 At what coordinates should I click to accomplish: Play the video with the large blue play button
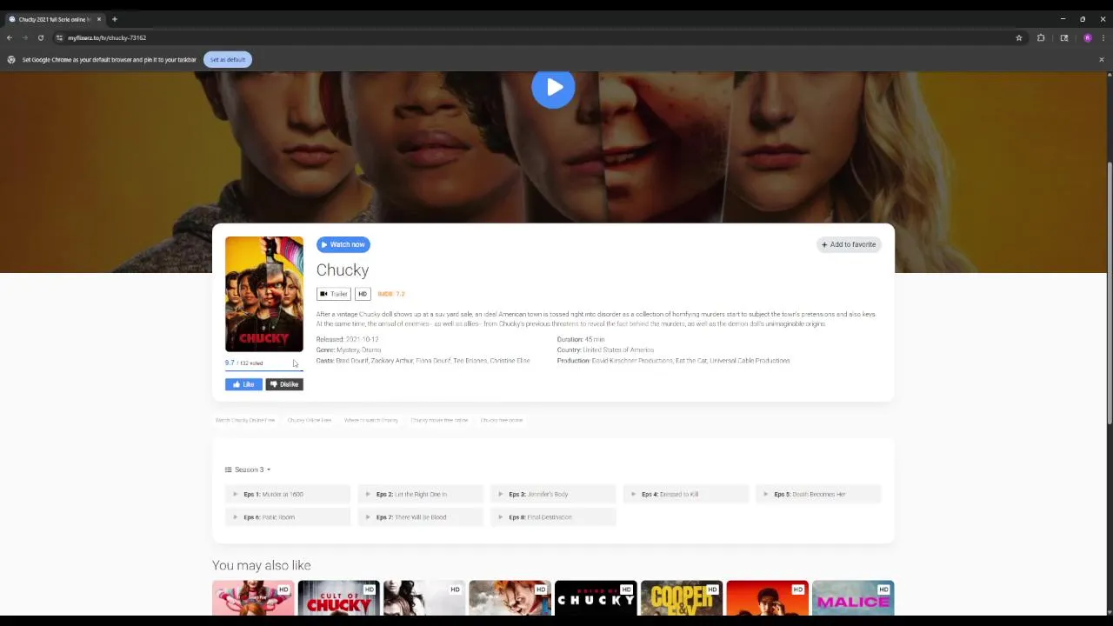coord(554,88)
